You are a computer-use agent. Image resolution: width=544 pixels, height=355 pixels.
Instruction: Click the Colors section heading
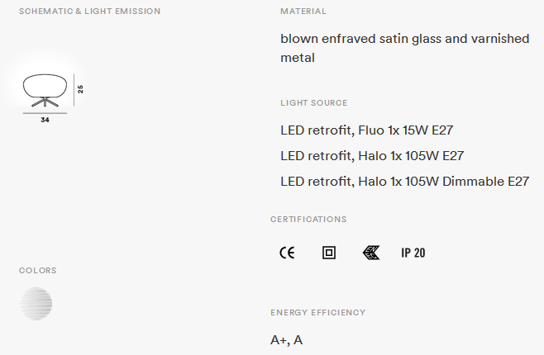click(x=37, y=271)
